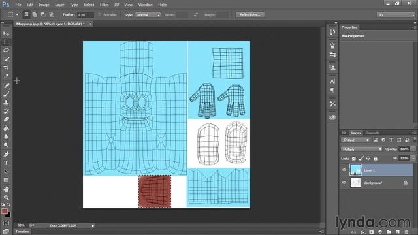This screenshot has height=235, width=418.
Task: Select the Zoom tool
Action: (6, 198)
